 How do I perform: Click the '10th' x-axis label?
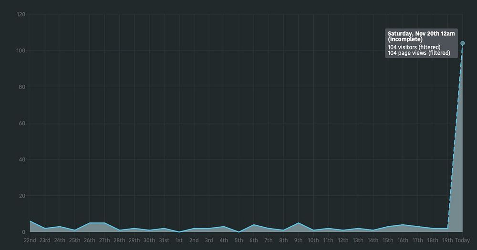pos(313,240)
